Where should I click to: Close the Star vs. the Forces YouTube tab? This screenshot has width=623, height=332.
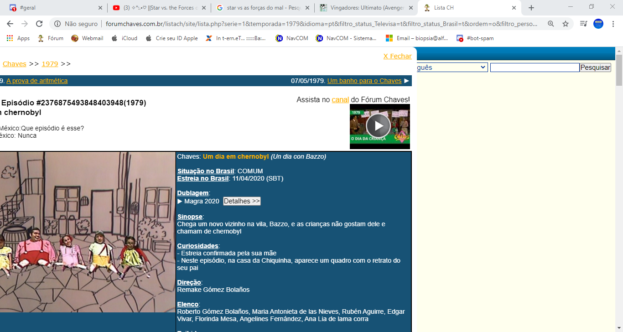pyautogui.click(x=203, y=8)
